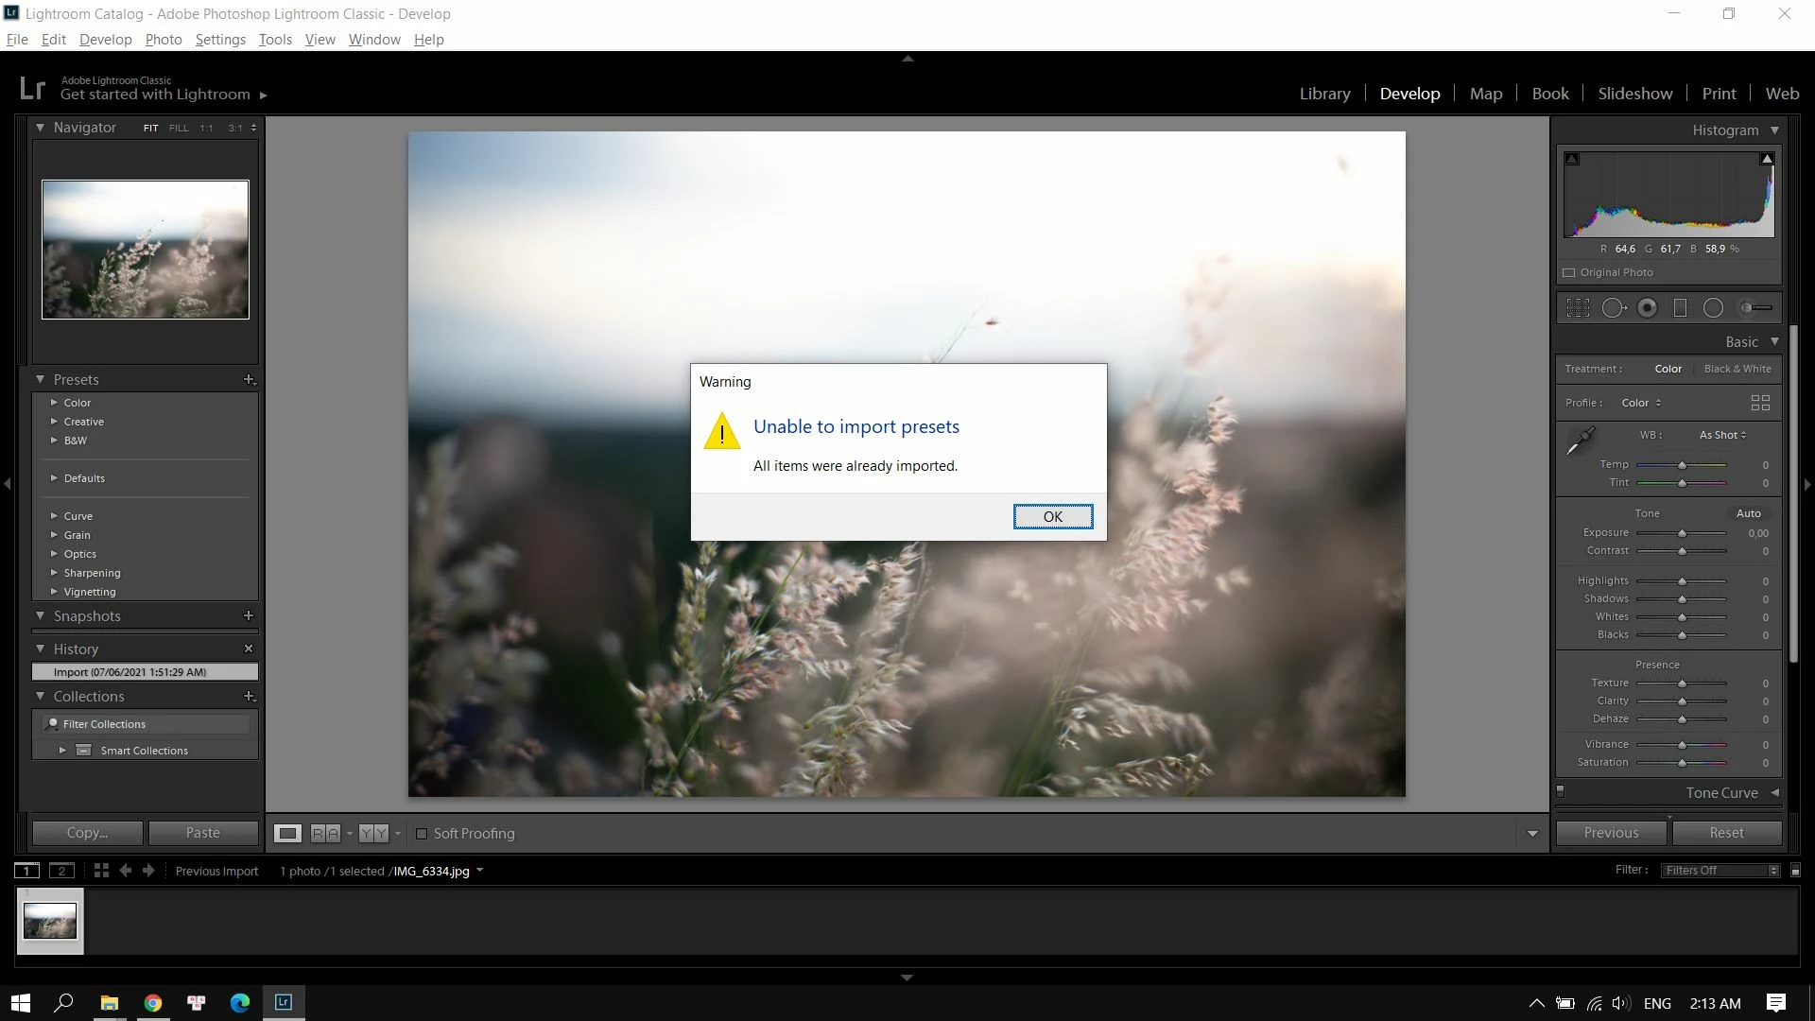Switch to Loupe view mode icon
Viewport: 1815px width, 1021px height.
coord(287,834)
